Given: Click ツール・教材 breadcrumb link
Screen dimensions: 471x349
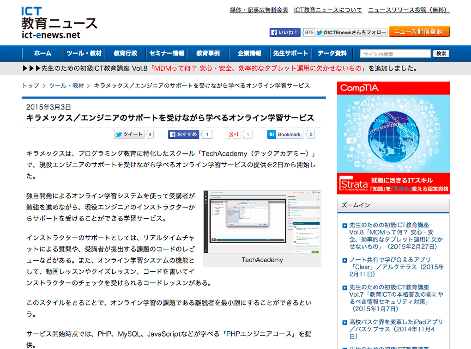Looking at the screenshot, I should [x=66, y=86].
